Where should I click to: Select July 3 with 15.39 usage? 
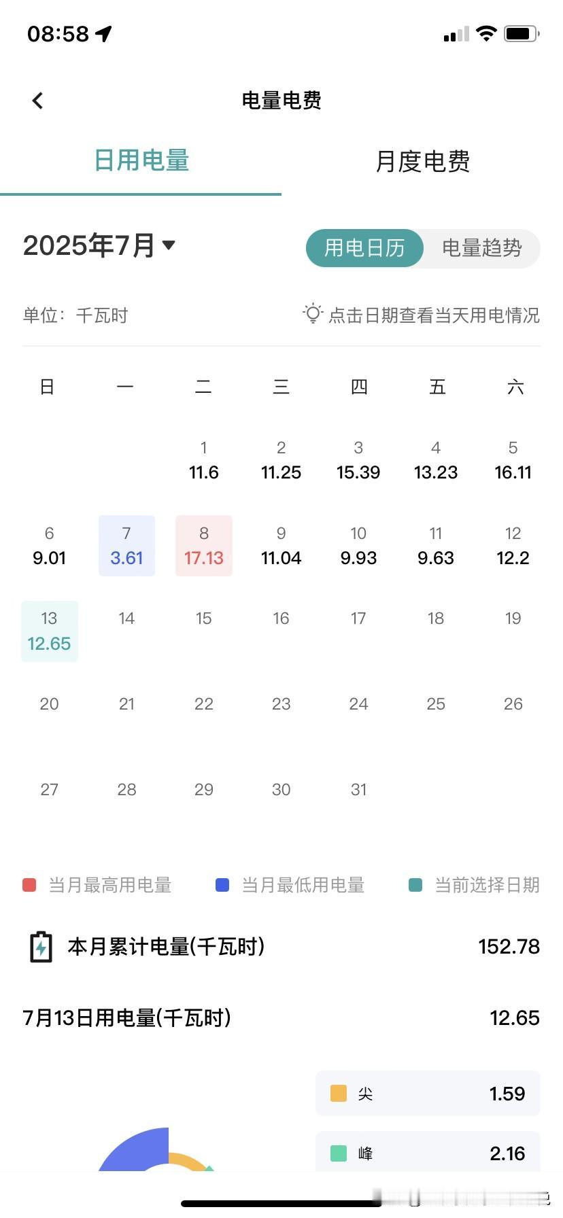click(x=358, y=460)
